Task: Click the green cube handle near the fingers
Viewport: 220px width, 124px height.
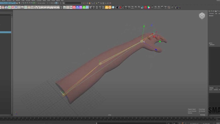Action: tap(160, 41)
